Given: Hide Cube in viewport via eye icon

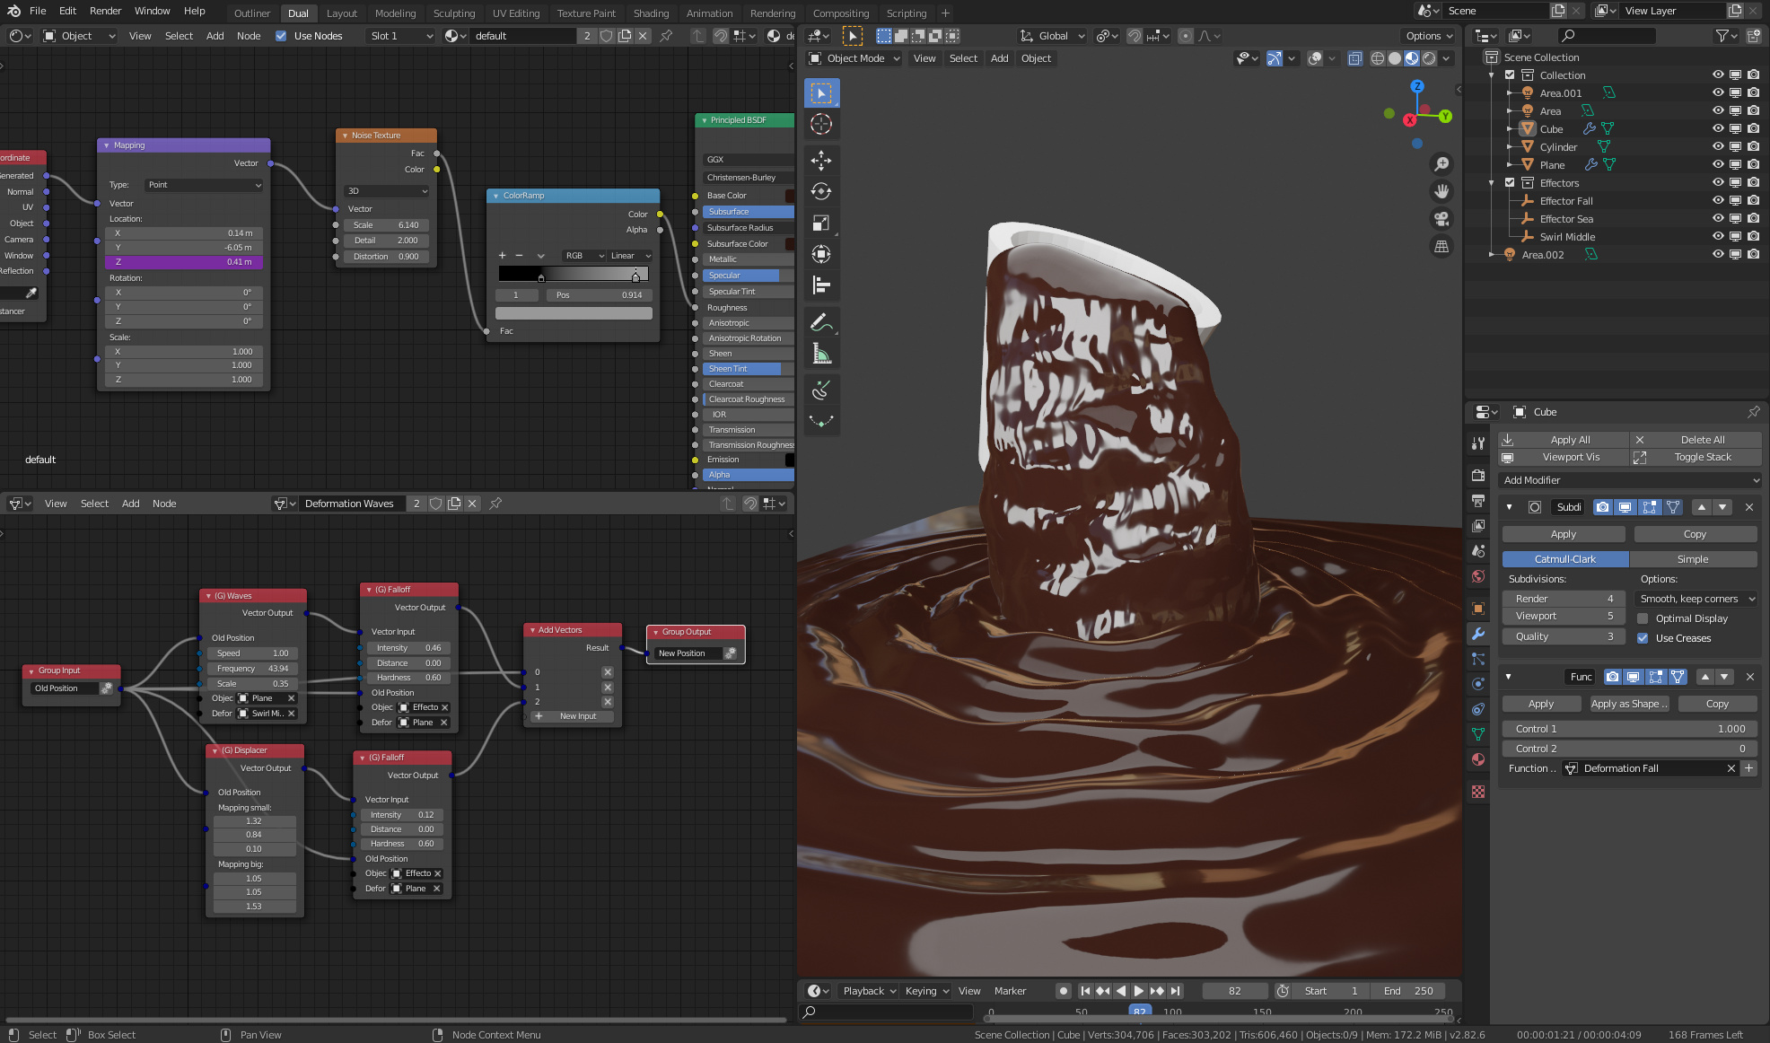Looking at the screenshot, I should click(x=1718, y=128).
